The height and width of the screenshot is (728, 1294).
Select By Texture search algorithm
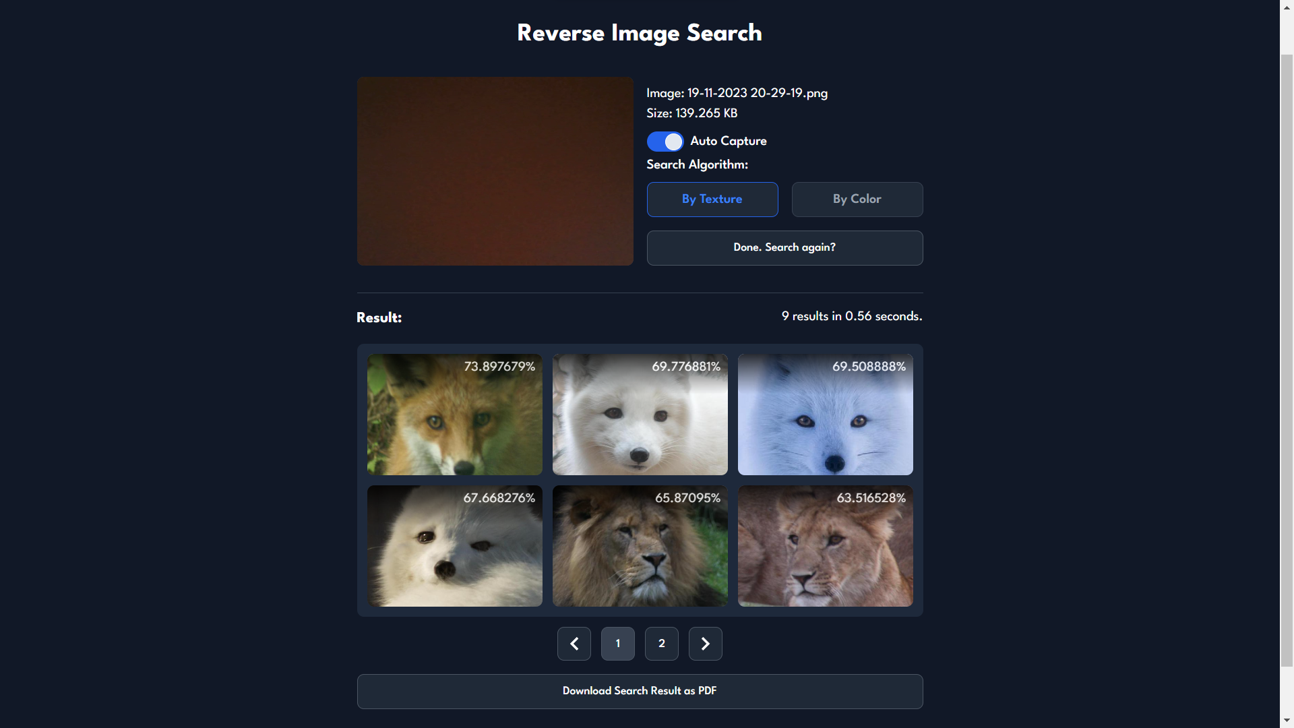click(x=712, y=200)
